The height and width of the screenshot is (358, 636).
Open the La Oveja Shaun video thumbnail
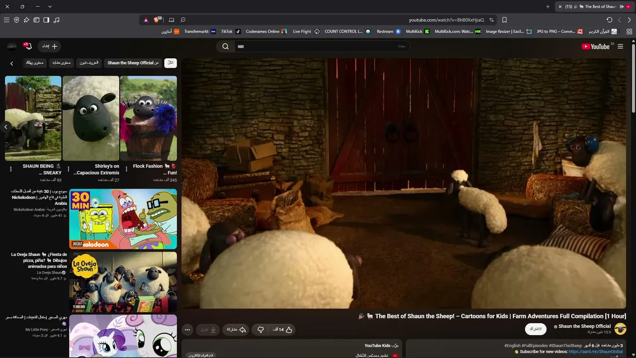pos(123,281)
